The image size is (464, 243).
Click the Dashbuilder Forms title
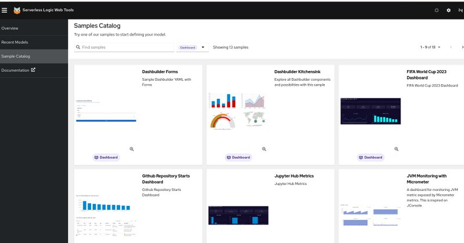click(160, 72)
